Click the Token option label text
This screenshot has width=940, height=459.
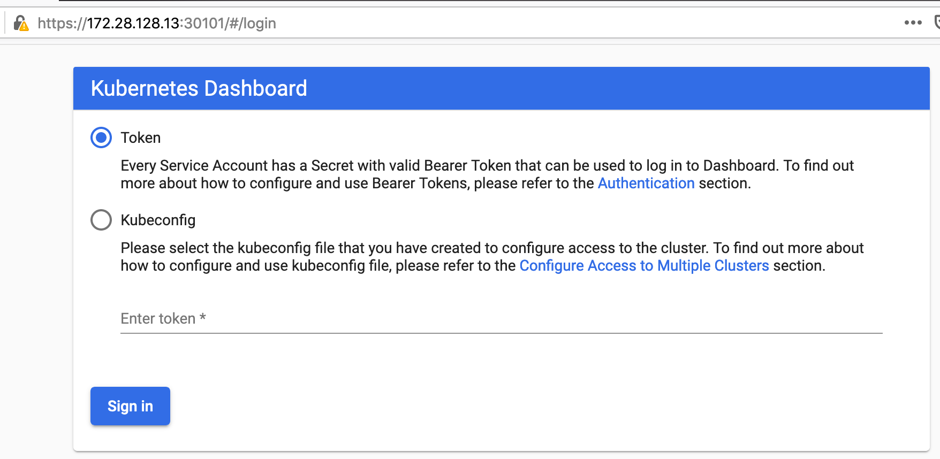(x=141, y=138)
